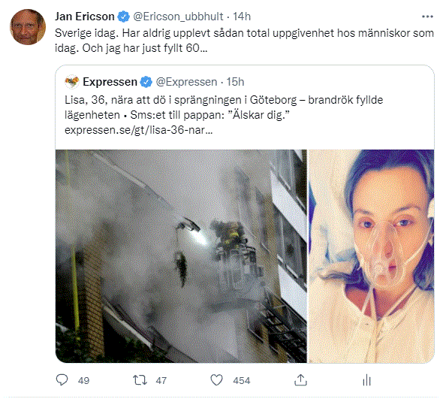Click Jan Ericson's verified badge
This screenshot has width=440, height=399.
(123, 17)
